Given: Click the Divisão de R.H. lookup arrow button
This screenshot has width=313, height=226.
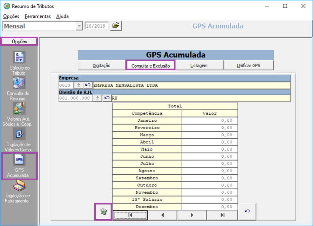Looking at the screenshot, I should coord(97,98).
